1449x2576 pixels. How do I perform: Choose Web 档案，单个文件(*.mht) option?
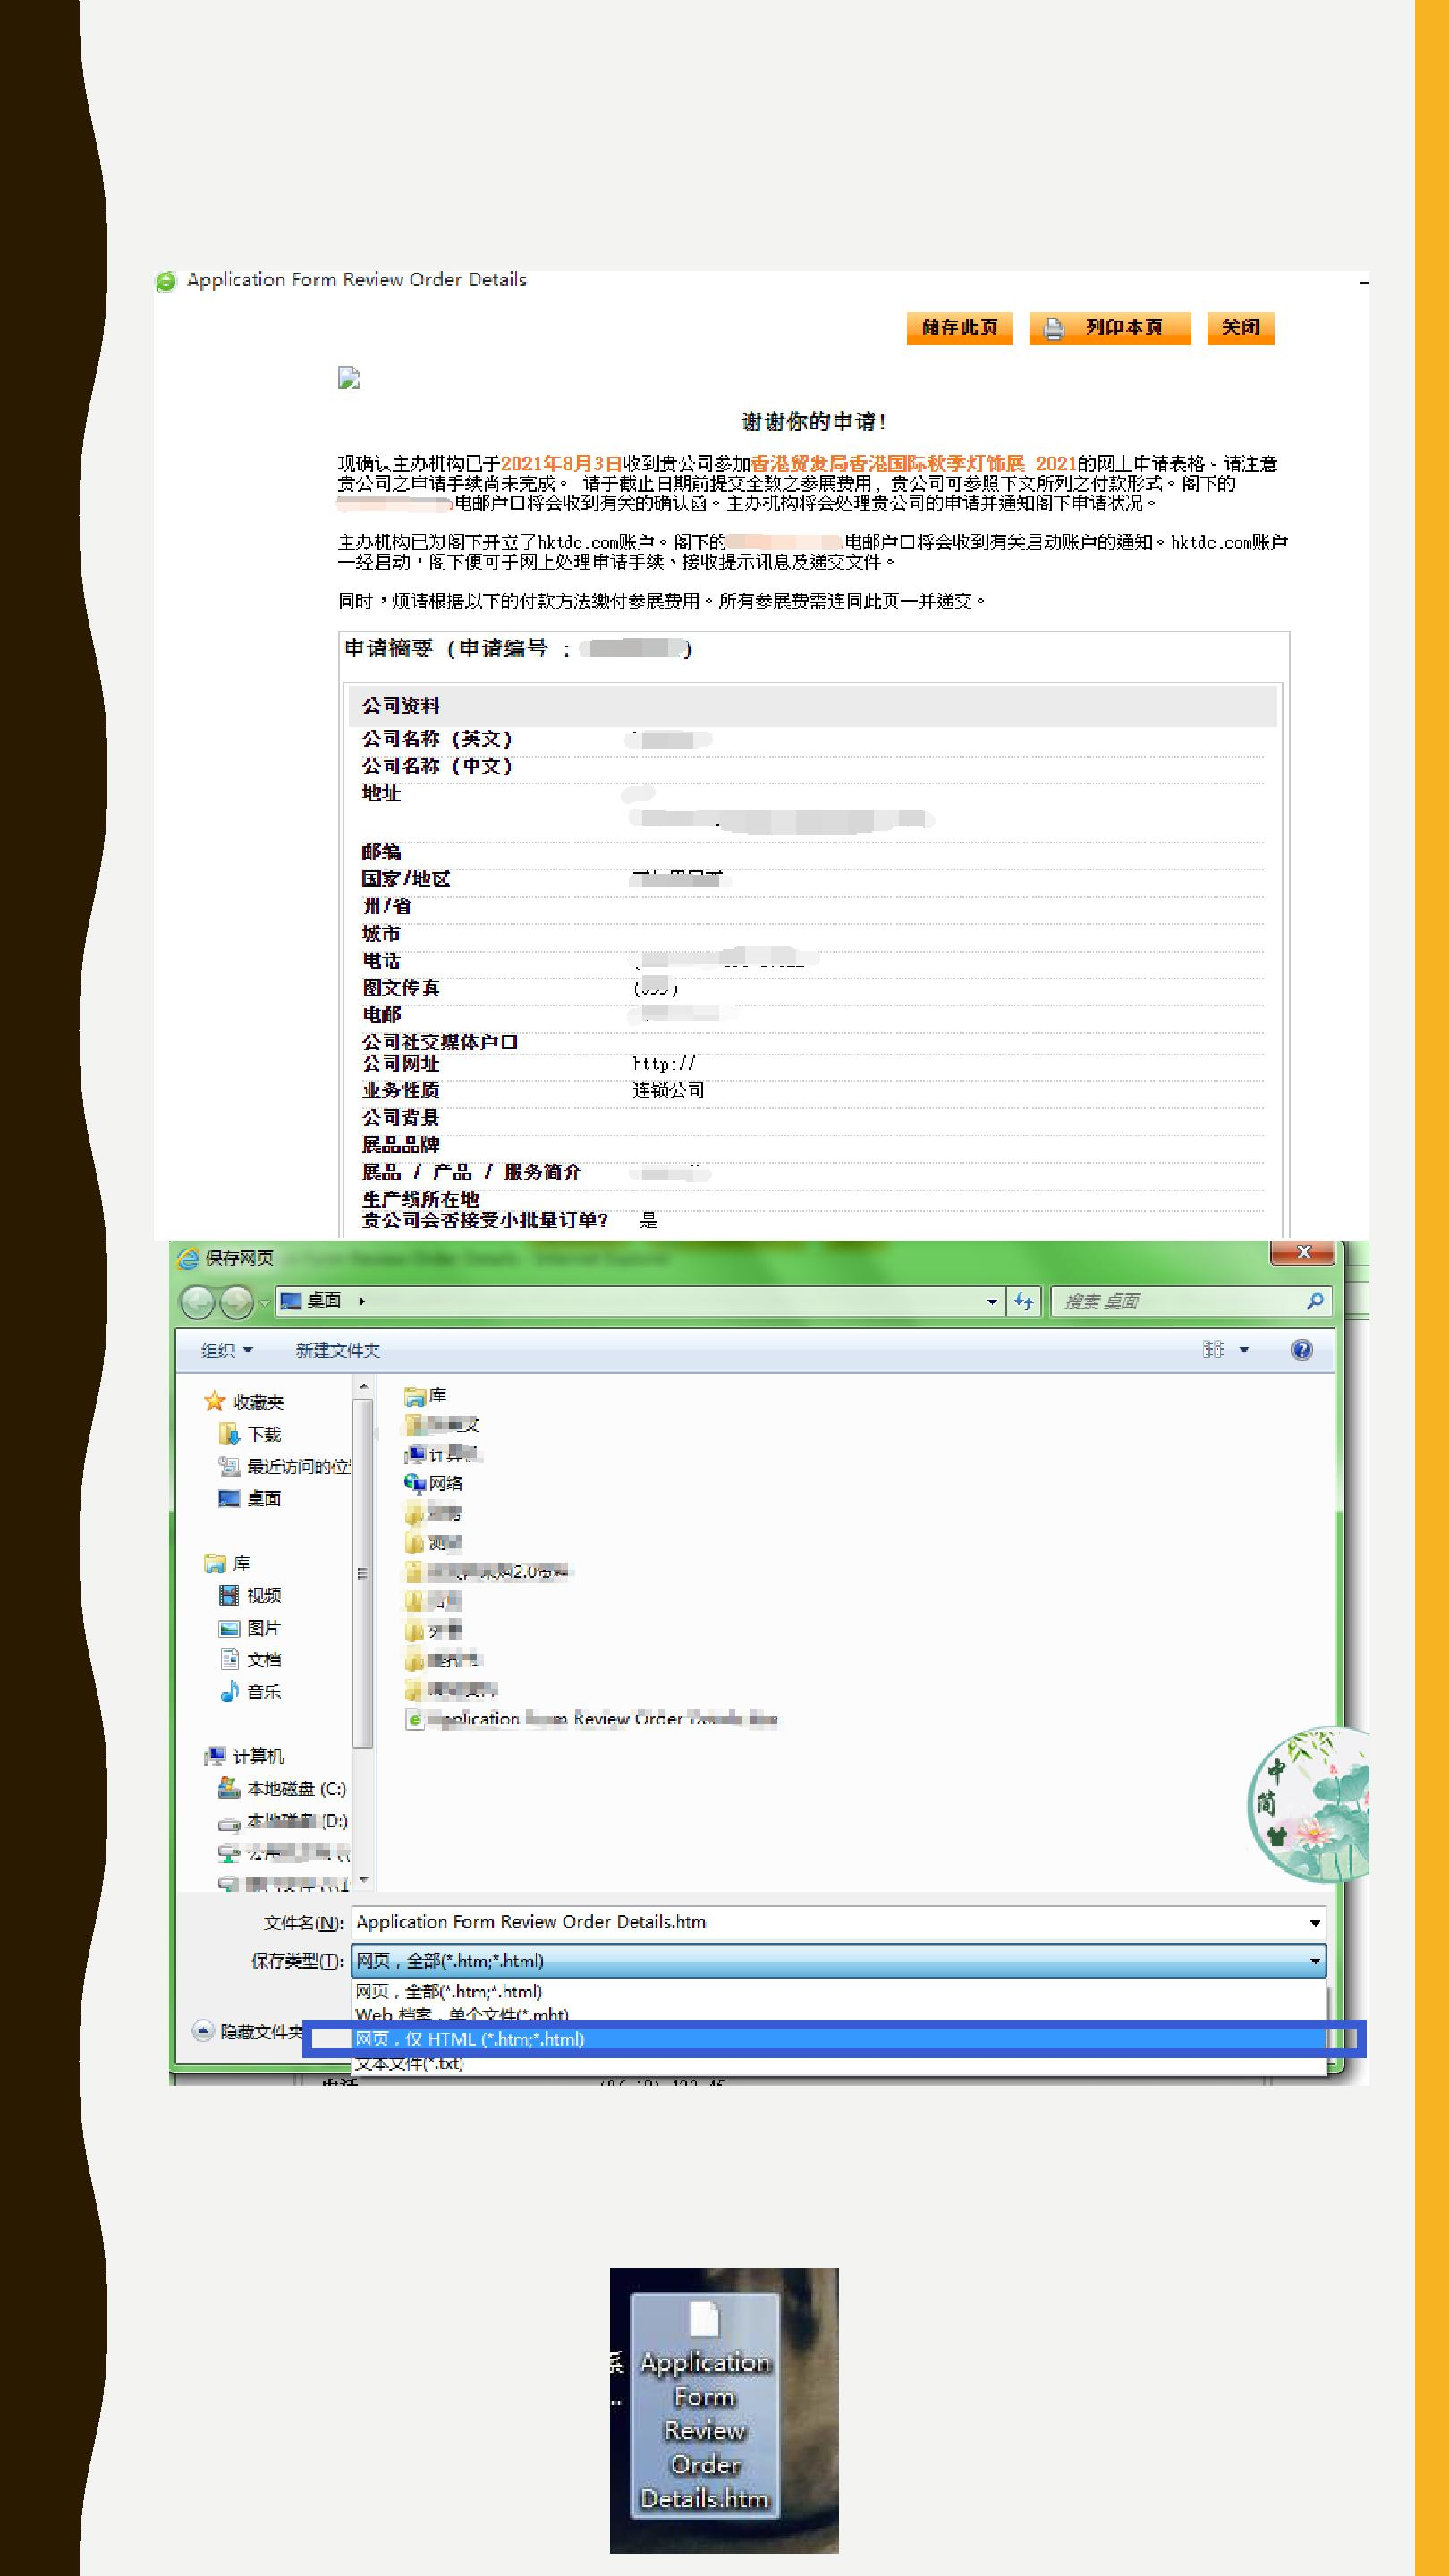coord(840,2013)
